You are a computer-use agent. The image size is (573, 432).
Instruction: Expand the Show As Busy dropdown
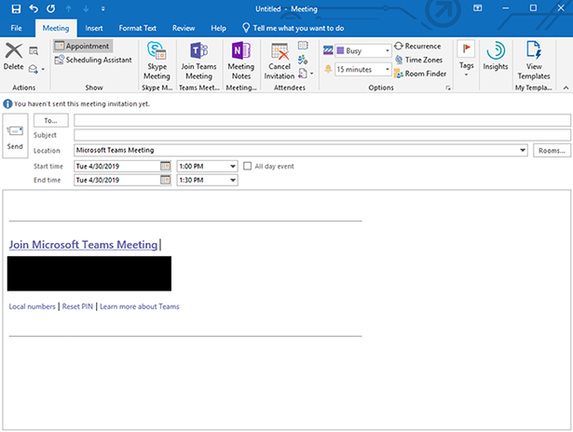[x=387, y=51]
